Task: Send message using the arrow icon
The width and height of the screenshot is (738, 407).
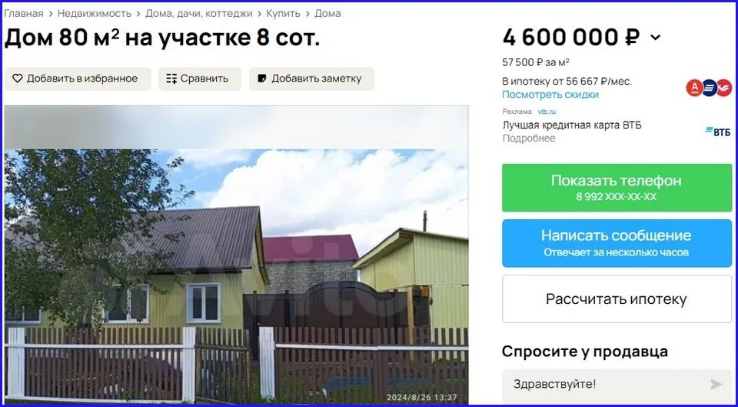Action: click(716, 385)
